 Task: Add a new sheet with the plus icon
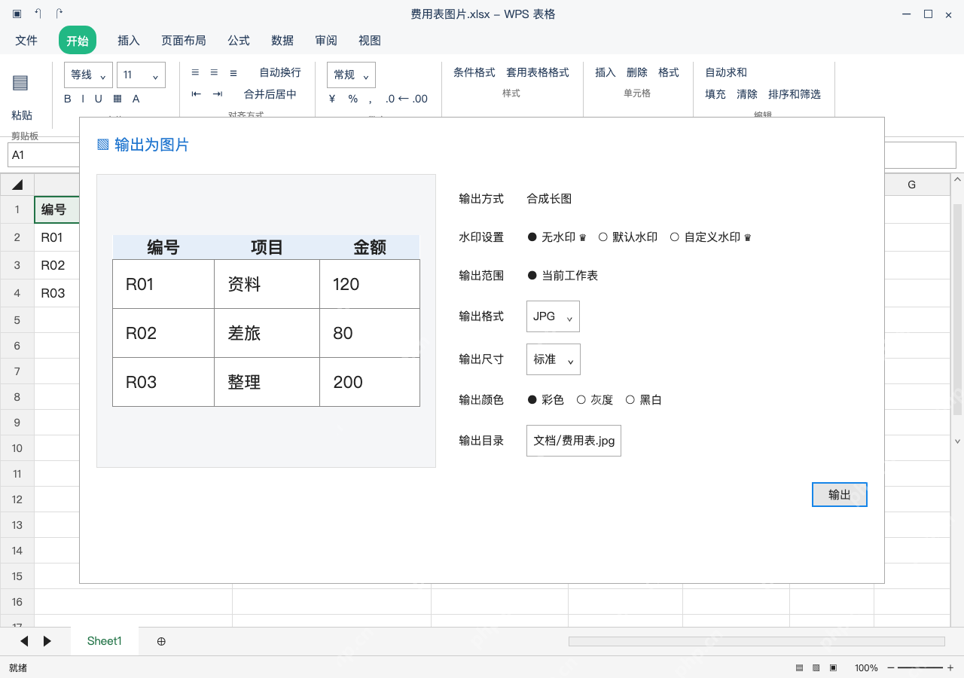click(161, 641)
